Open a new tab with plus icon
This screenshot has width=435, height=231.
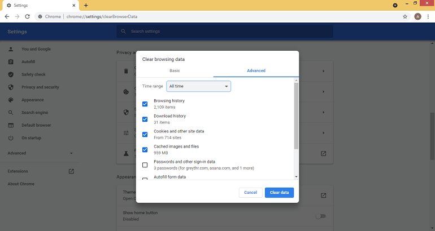point(86,5)
